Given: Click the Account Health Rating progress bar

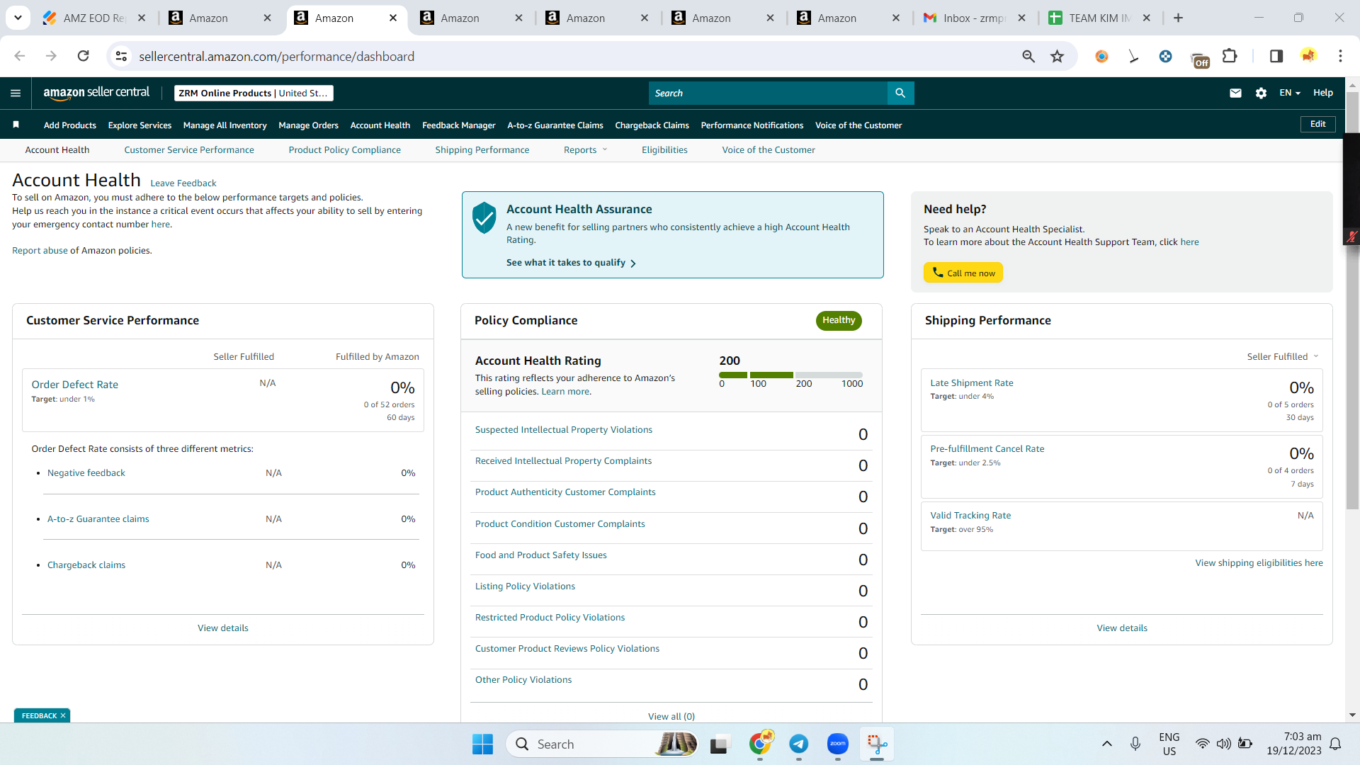Looking at the screenshot, I should click(x=790, y=375).
